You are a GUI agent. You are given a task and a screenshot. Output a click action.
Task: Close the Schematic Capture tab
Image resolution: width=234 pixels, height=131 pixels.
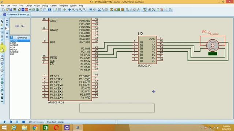28,15
